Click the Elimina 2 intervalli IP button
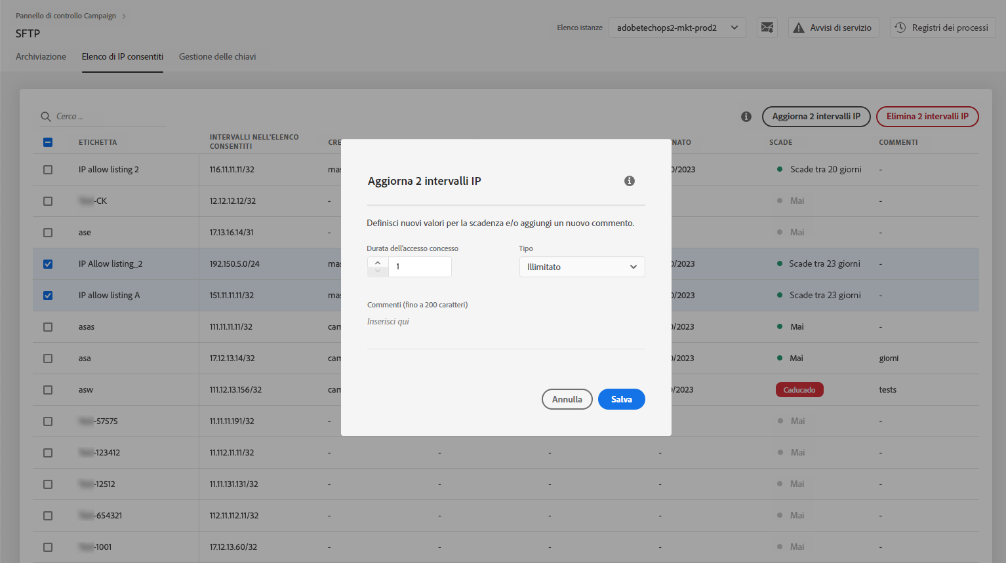Image resolution: width=1006 pixels, height=563 pixels. pos(927,117)
